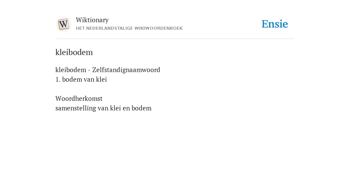Click the circular background behind Wiktionary logo
The width and height of the screenshot is (350, 175).
click(63, 24)
